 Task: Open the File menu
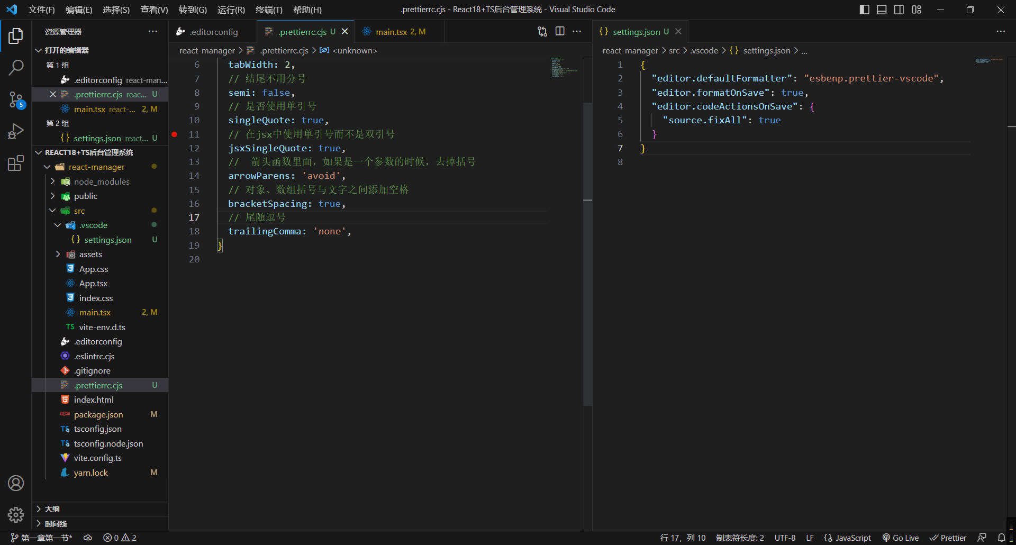(41, 10)
